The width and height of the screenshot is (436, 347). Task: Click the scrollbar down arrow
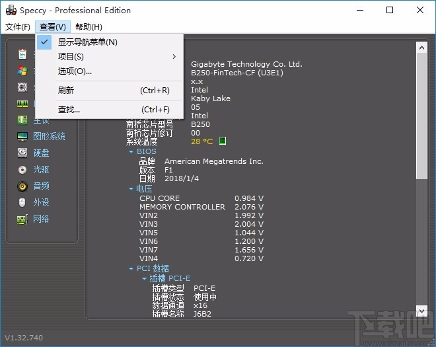point(421,311)
